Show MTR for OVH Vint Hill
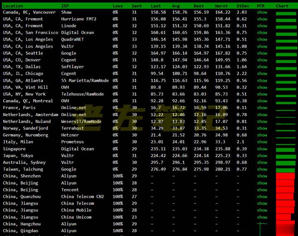298x236 pixels. pos(262,87)
